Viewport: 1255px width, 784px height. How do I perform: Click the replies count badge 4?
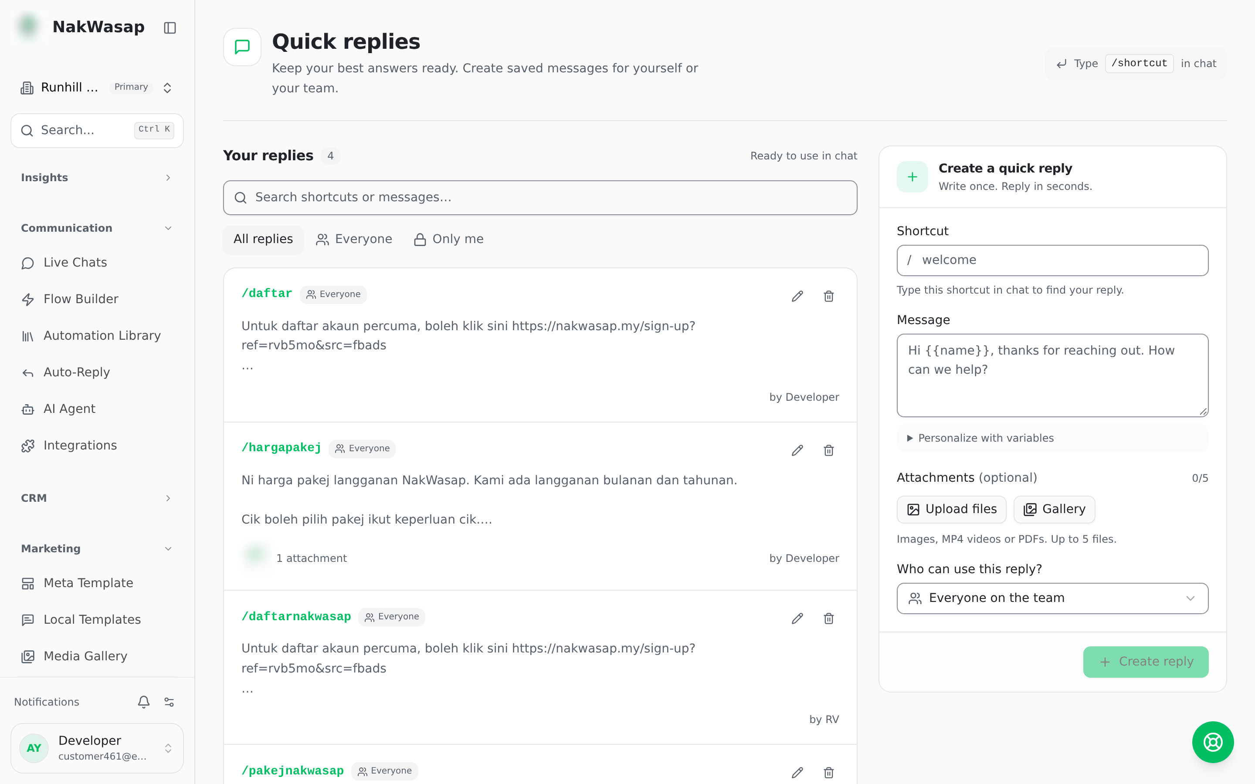[330, 155]
